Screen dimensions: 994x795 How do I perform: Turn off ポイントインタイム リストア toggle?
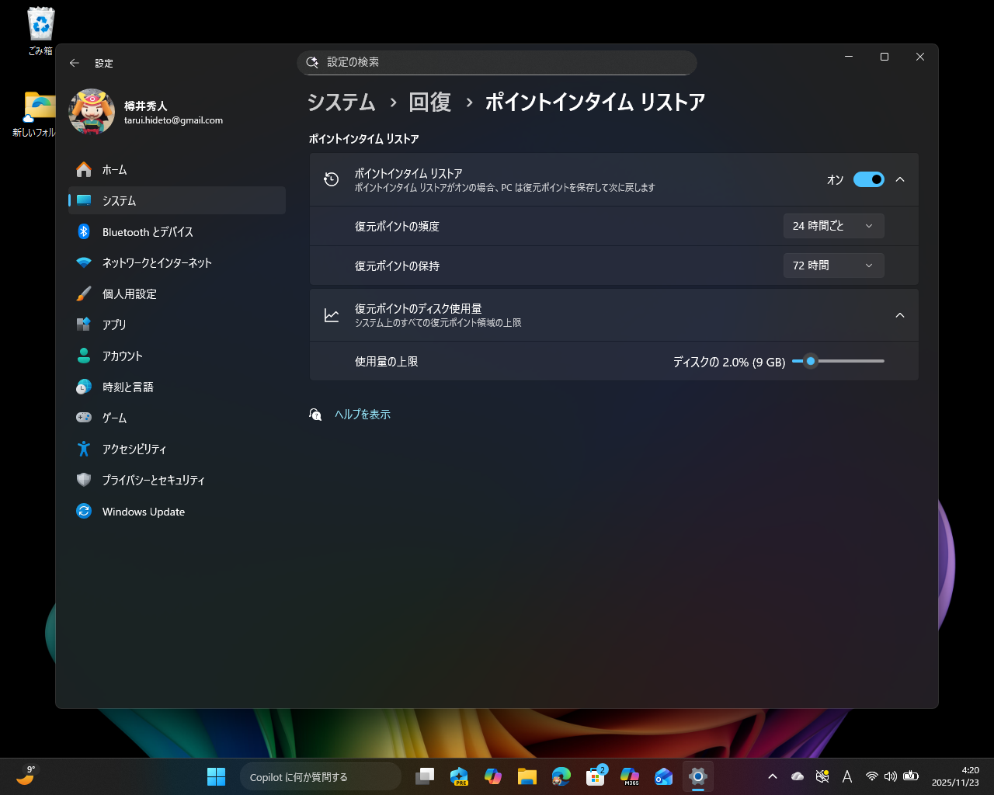coord(868,179)
